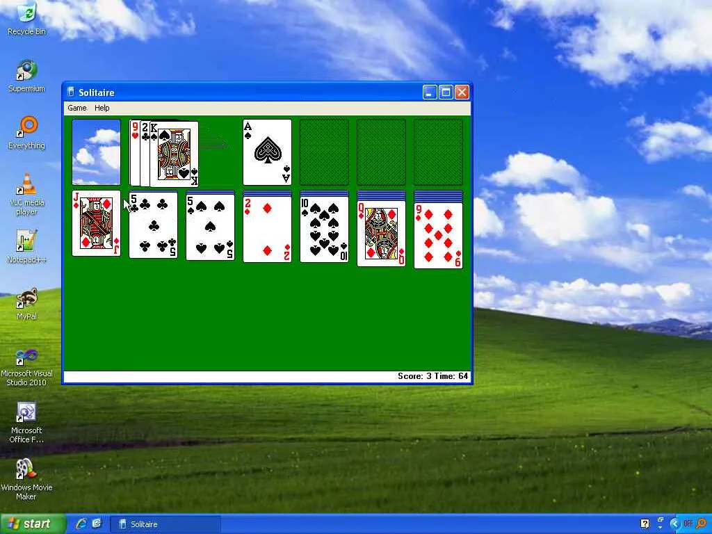The width and height of the screenshot is (712, 534).
Task: Expand hidden tray icons with the chevron
Action: (x=674, y=524)
